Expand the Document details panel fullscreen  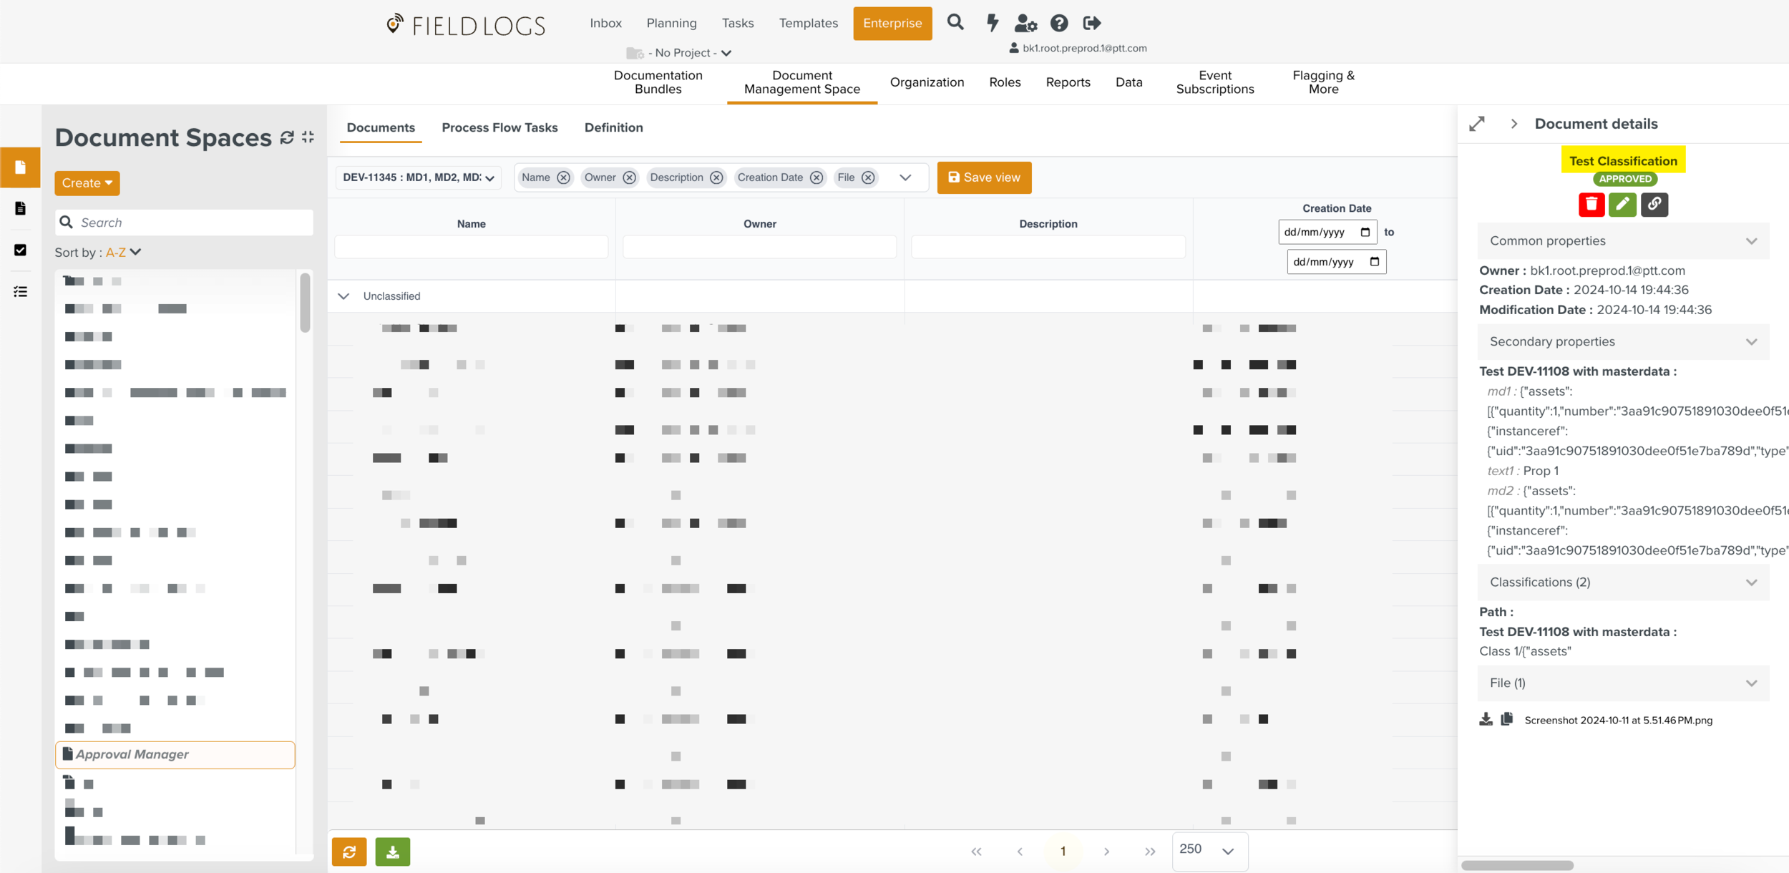coord(1477,124)
